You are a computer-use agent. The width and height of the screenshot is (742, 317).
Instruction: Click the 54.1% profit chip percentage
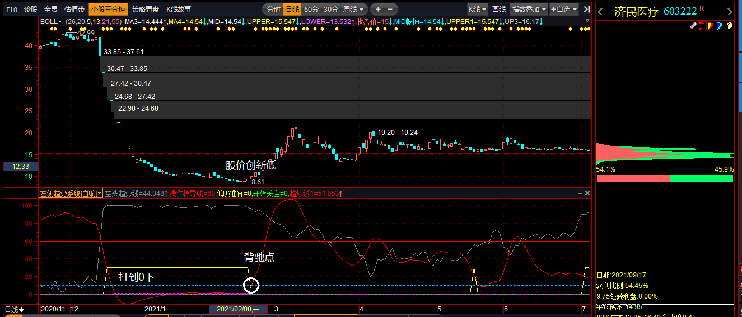click(606, 169)
